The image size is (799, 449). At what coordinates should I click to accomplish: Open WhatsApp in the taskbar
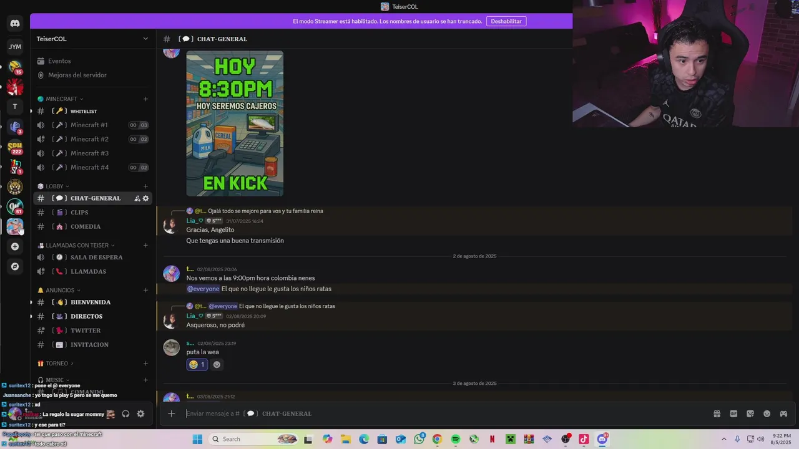click(419, 439)
